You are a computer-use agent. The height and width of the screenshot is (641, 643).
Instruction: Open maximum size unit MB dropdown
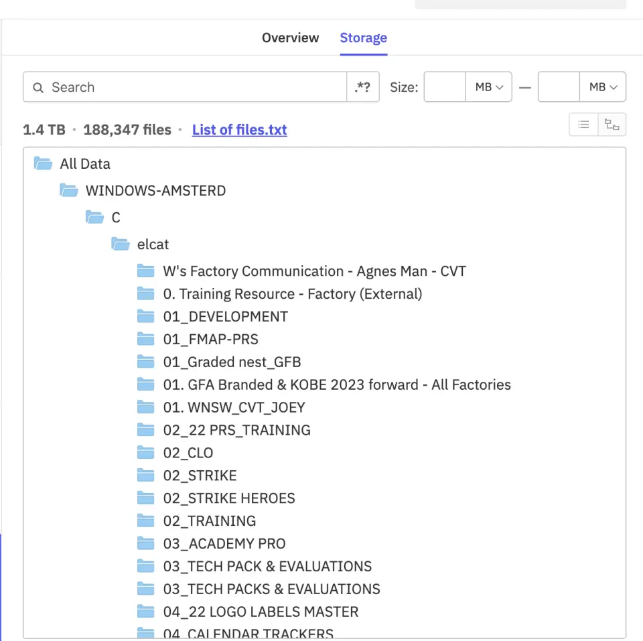pos(603,87)
